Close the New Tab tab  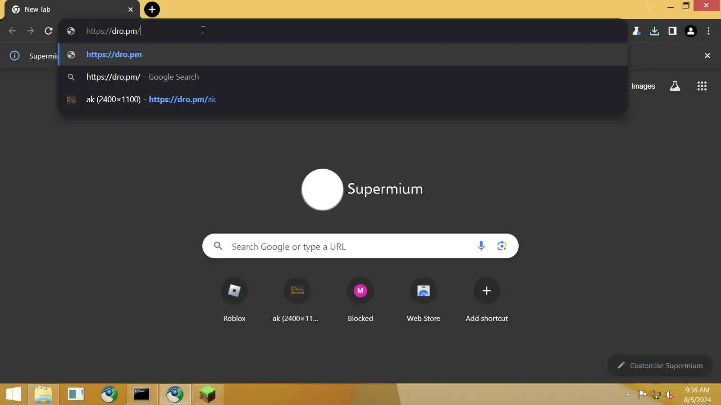[131, 9]
